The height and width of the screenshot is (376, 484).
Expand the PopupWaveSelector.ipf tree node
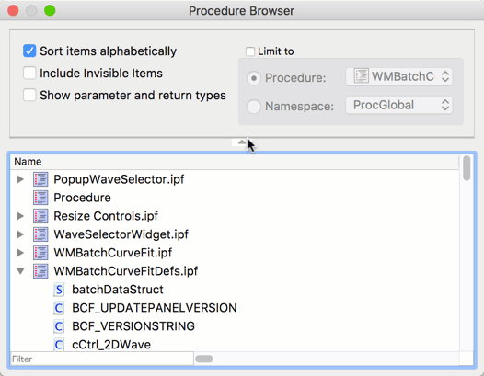click(x=20, y=179)
